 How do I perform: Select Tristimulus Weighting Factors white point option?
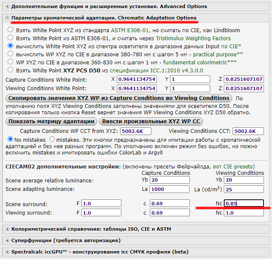pos(11,38)
